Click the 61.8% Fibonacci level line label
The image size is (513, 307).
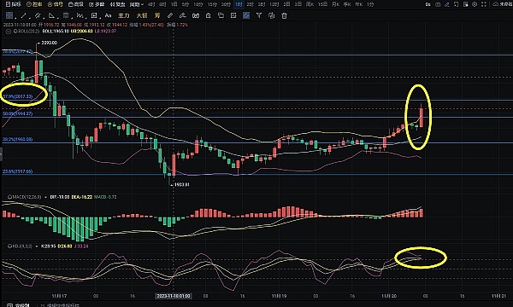[18, 96]
